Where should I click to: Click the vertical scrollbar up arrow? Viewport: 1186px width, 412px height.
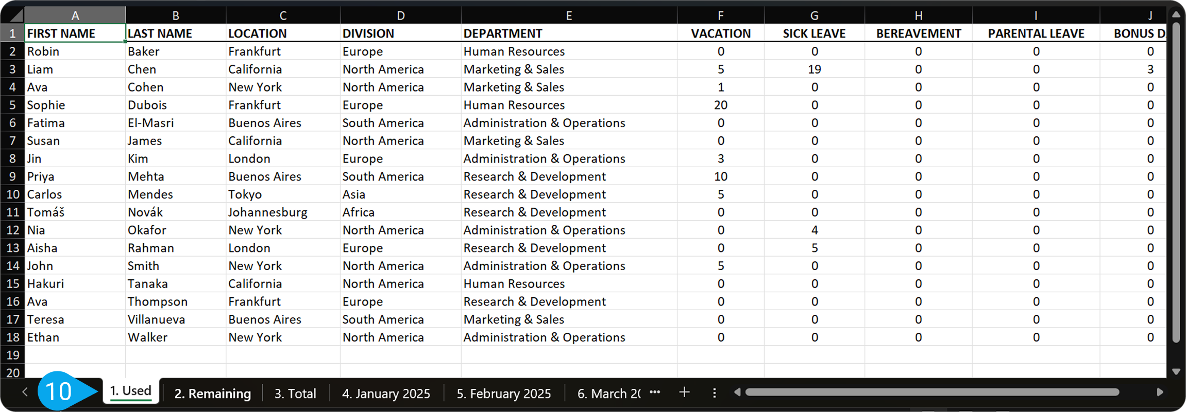coord(1176,15)
